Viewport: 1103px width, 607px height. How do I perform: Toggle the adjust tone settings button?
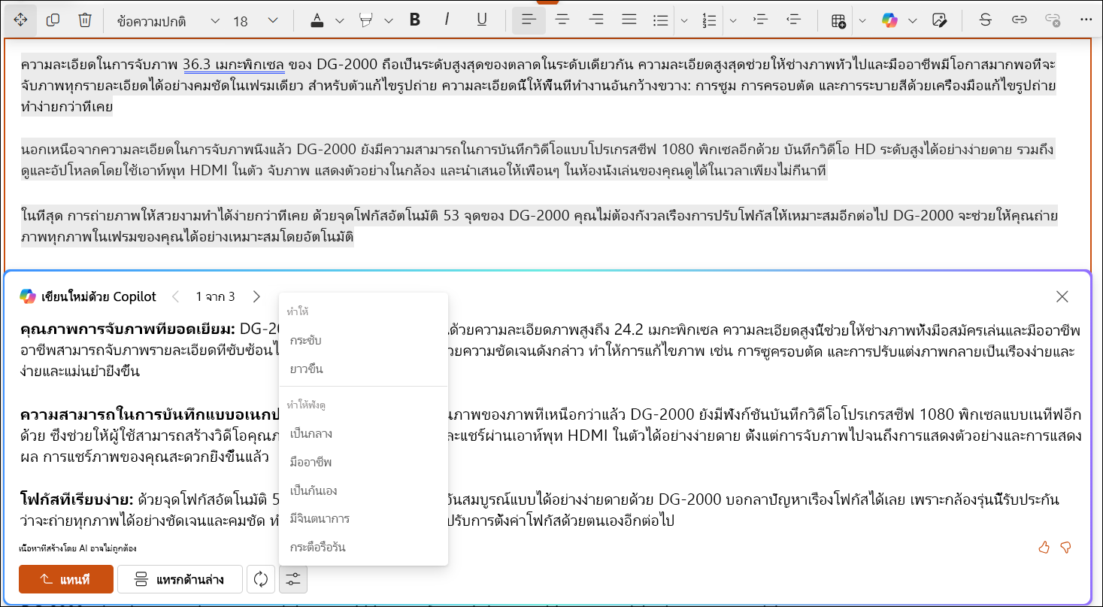coord(293,579)
